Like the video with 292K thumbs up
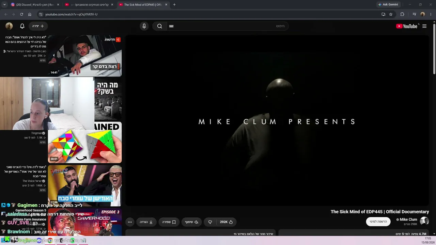The width and height of the screenshot is (436, 245). point(226,222)
